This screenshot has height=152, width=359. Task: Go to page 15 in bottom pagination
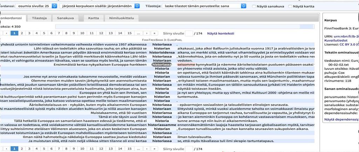tap(129, 149)
